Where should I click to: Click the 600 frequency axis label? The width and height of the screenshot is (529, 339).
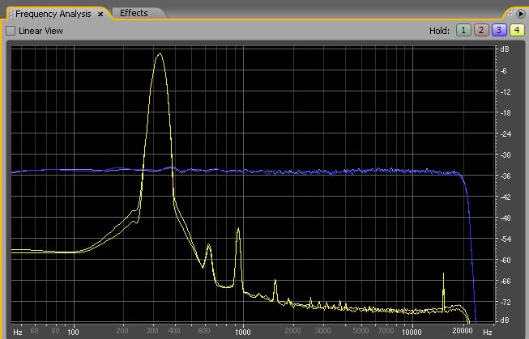204,331
